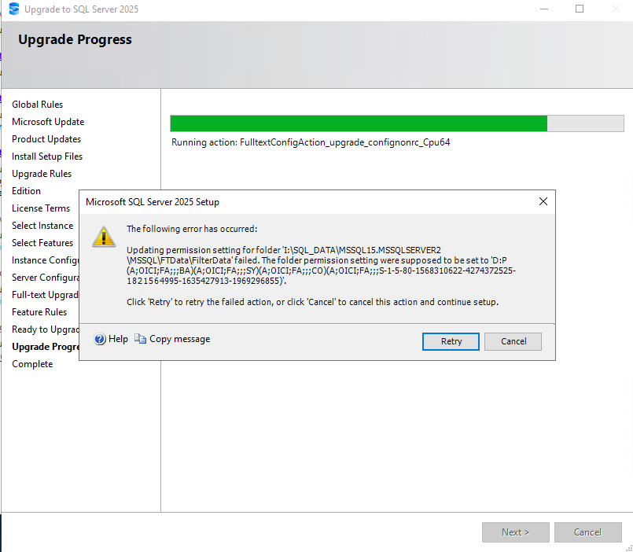Select Feature Rules step in sidebar
The image size is (633, 552).
point(39,312)
